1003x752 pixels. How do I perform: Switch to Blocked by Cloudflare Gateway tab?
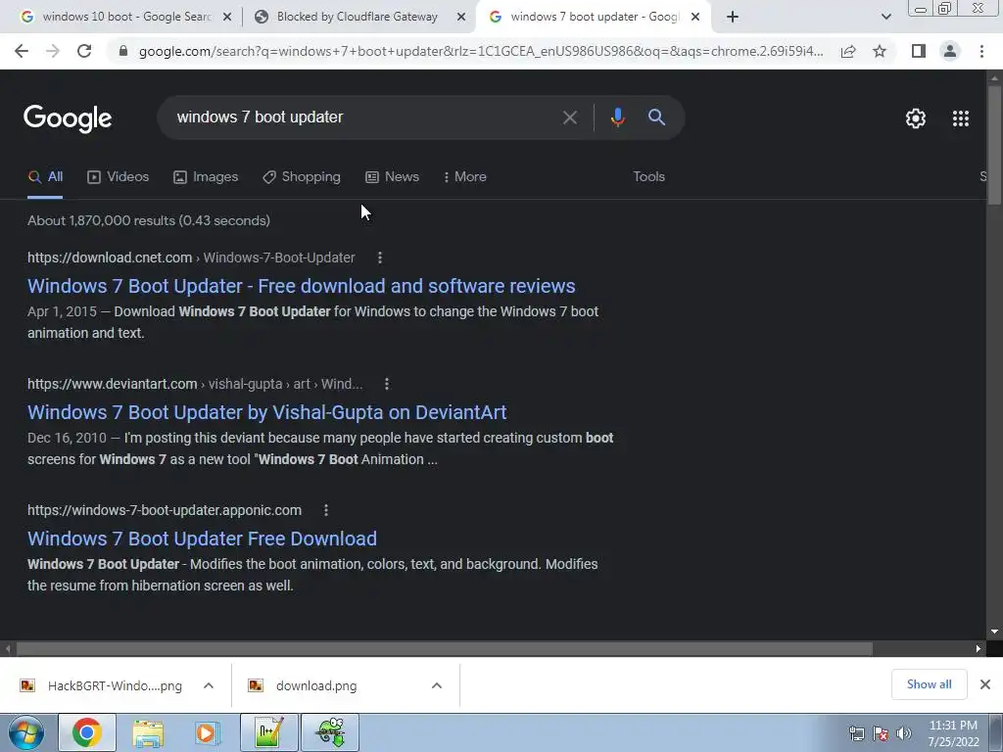(358, 18)
